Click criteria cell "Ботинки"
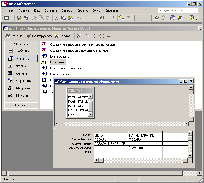The height and width of the screenshot is (183, 204). [145, 148]
